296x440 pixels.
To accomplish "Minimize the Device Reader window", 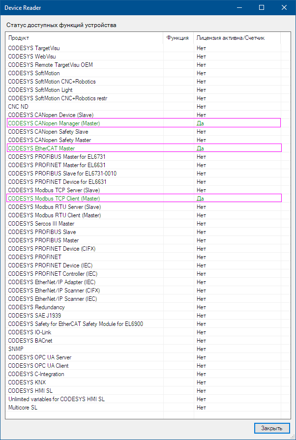I will (239, 7).
